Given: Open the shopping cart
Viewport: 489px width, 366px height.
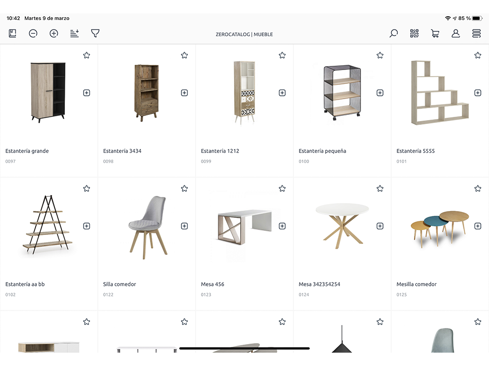Looking at the screenshot, I should click(435, 33).
